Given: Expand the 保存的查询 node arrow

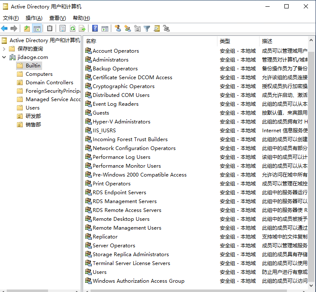Looking at the screenshot, I should tap(4, 49).
